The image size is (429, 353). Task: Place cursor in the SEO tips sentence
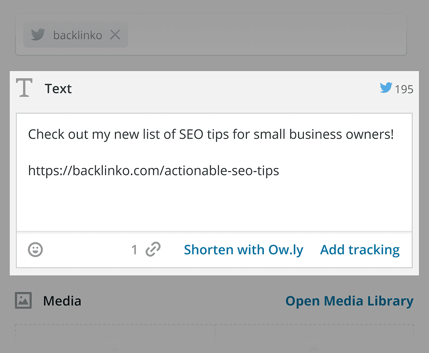(x=211, y=135)
